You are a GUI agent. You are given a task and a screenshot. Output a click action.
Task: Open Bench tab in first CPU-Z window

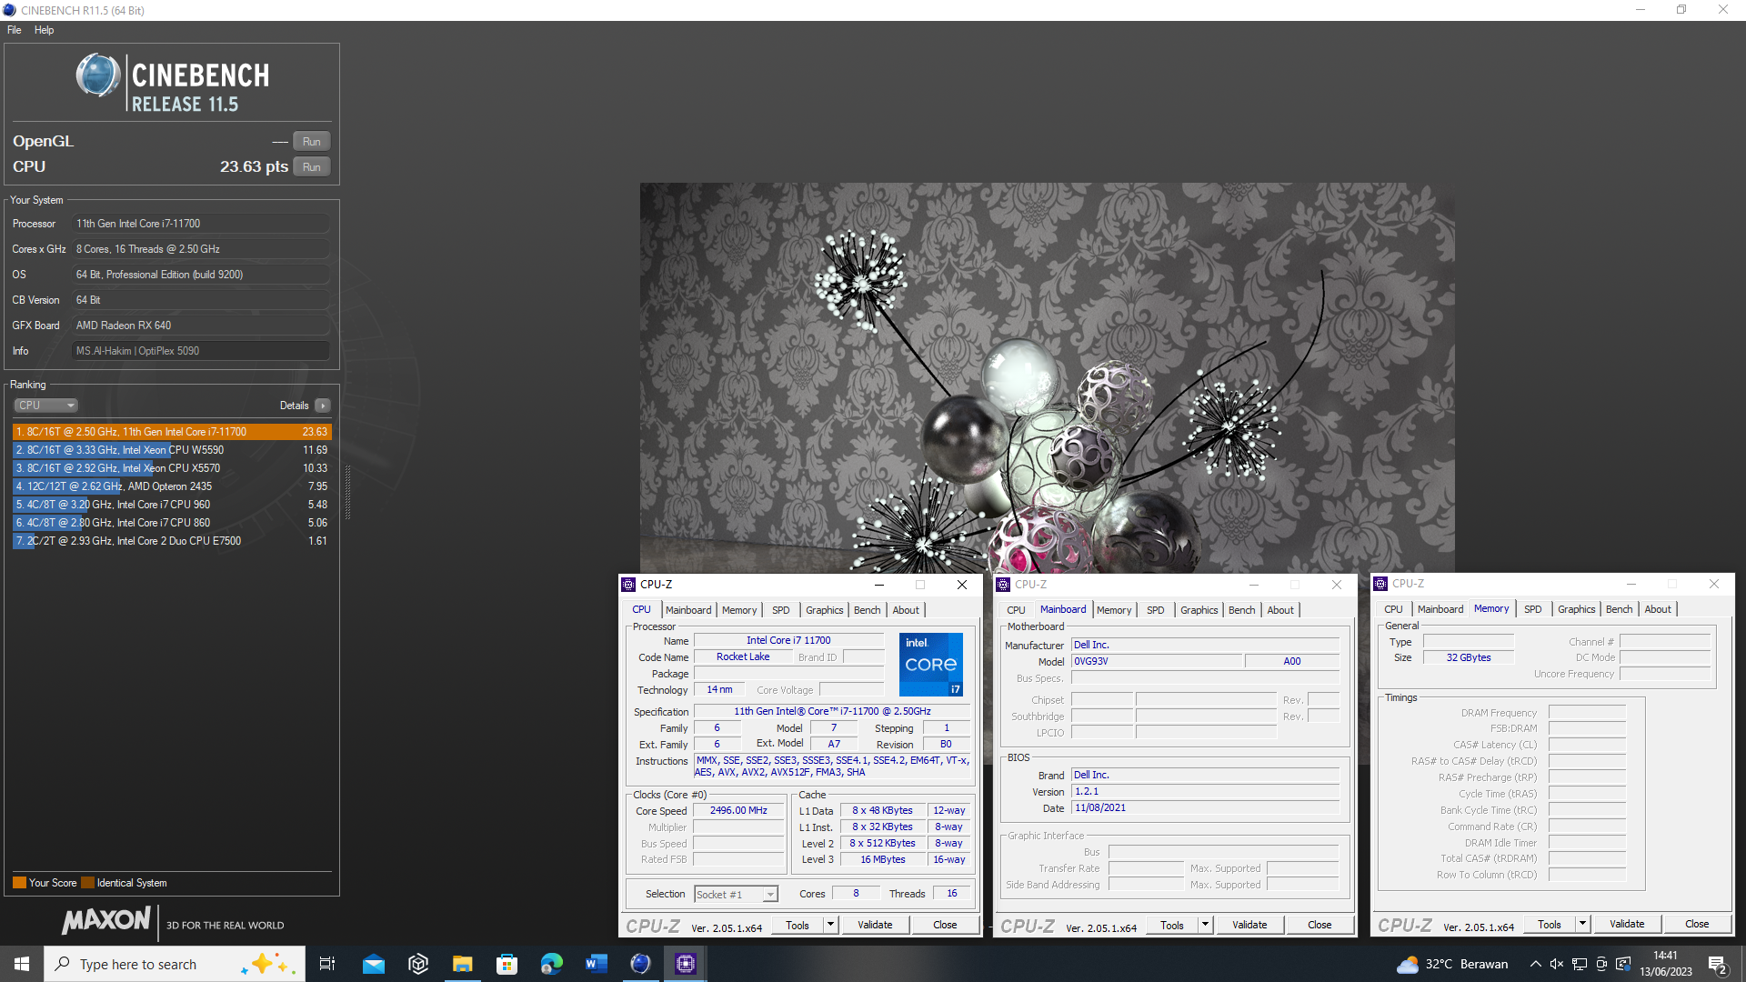[868, 610]
